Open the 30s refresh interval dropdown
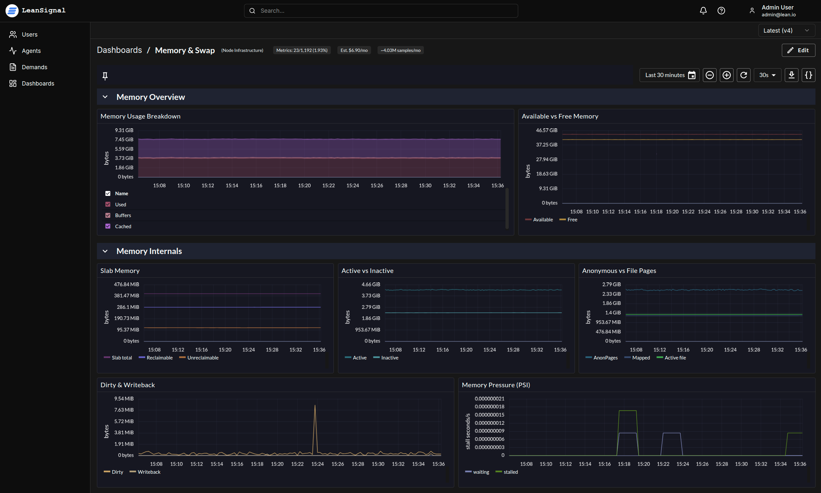 point(767,75)
